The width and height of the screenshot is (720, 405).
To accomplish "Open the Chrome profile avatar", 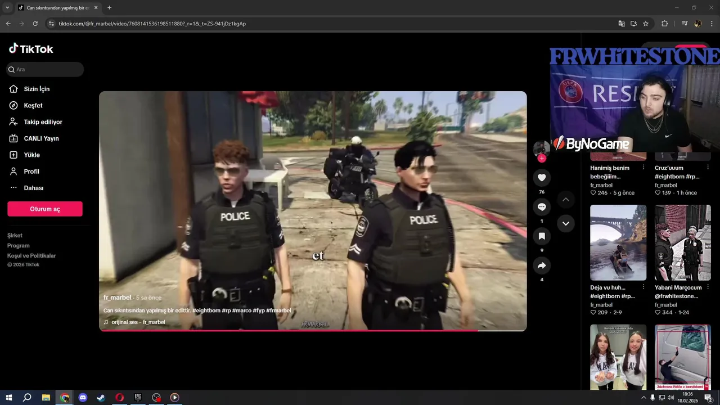I will 698,24.
